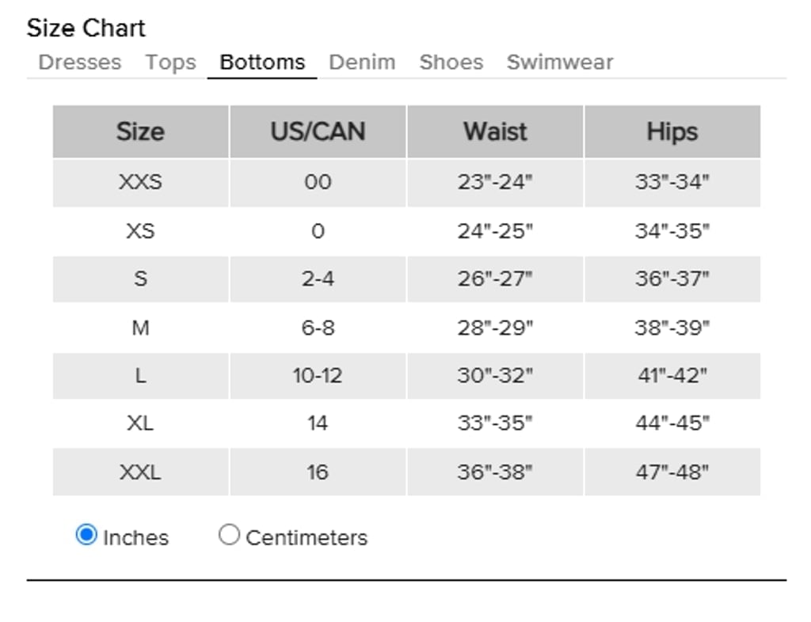Click the 10-12 US/CAN cell

[x=318, y=376]
